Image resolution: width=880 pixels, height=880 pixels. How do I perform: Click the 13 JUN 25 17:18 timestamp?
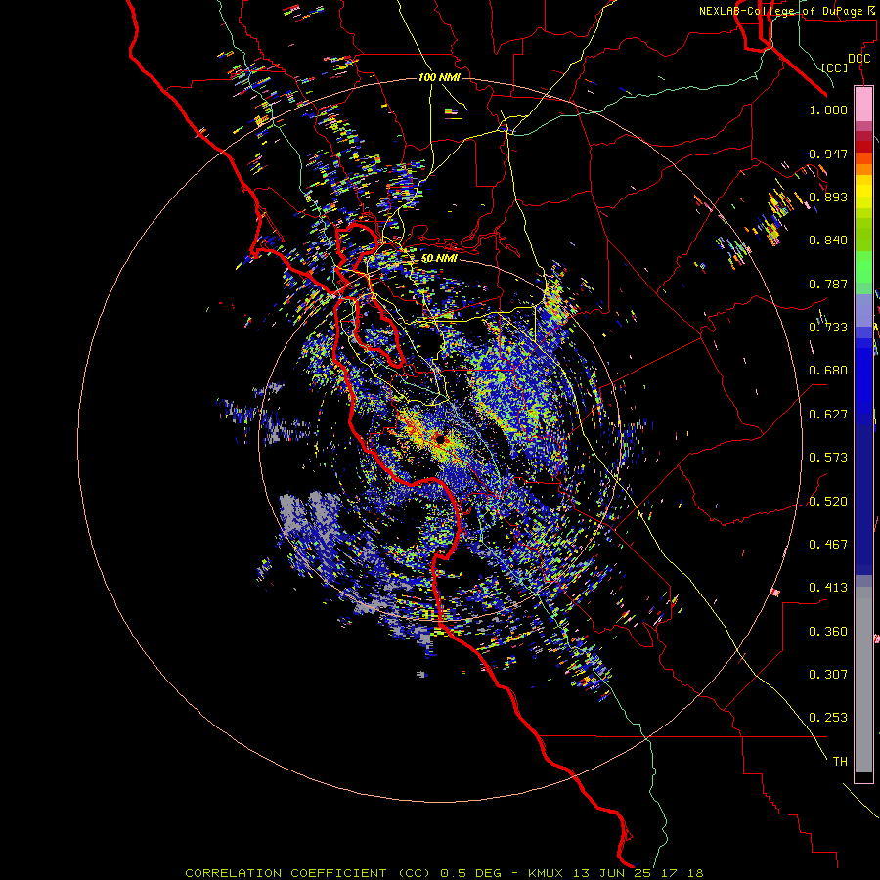point(638,873)
